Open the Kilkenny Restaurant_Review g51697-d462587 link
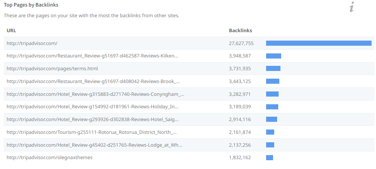The image size is (376, 169). 93,56
